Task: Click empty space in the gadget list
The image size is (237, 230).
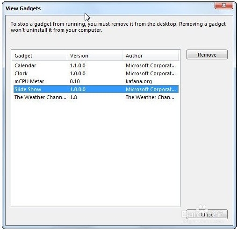Action: 95,153
